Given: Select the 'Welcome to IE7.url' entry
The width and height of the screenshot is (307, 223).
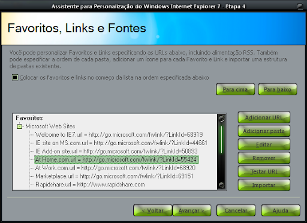Looking at the screenshot, I should click(119, 134).
